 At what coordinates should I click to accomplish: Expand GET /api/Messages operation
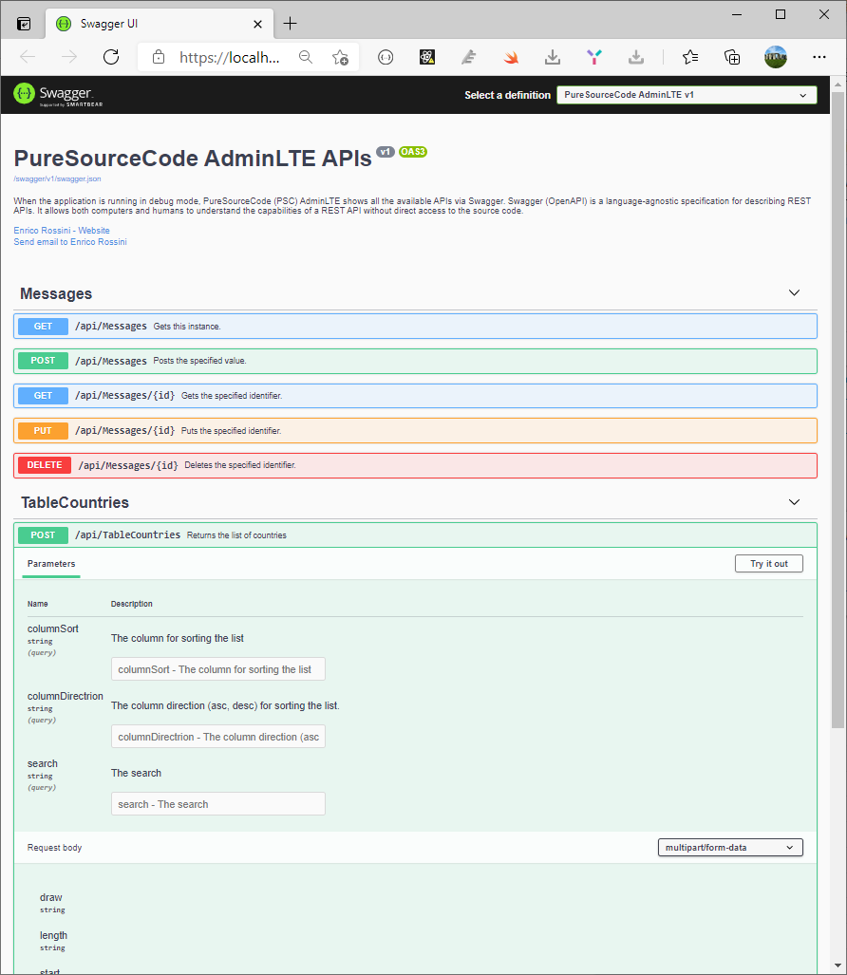click(415, 327)
